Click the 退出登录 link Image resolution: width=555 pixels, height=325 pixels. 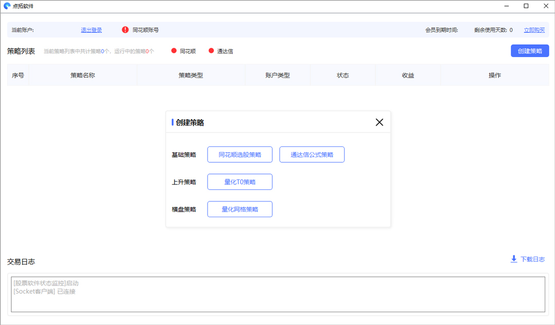pyautogui.click(x=91, y=30)
